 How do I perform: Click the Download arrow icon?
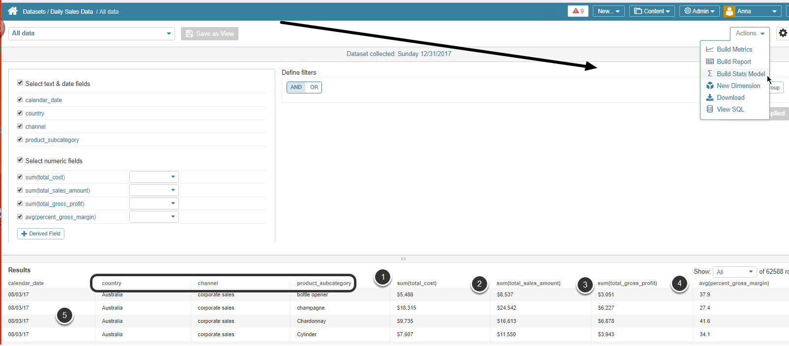click(710, 97)
